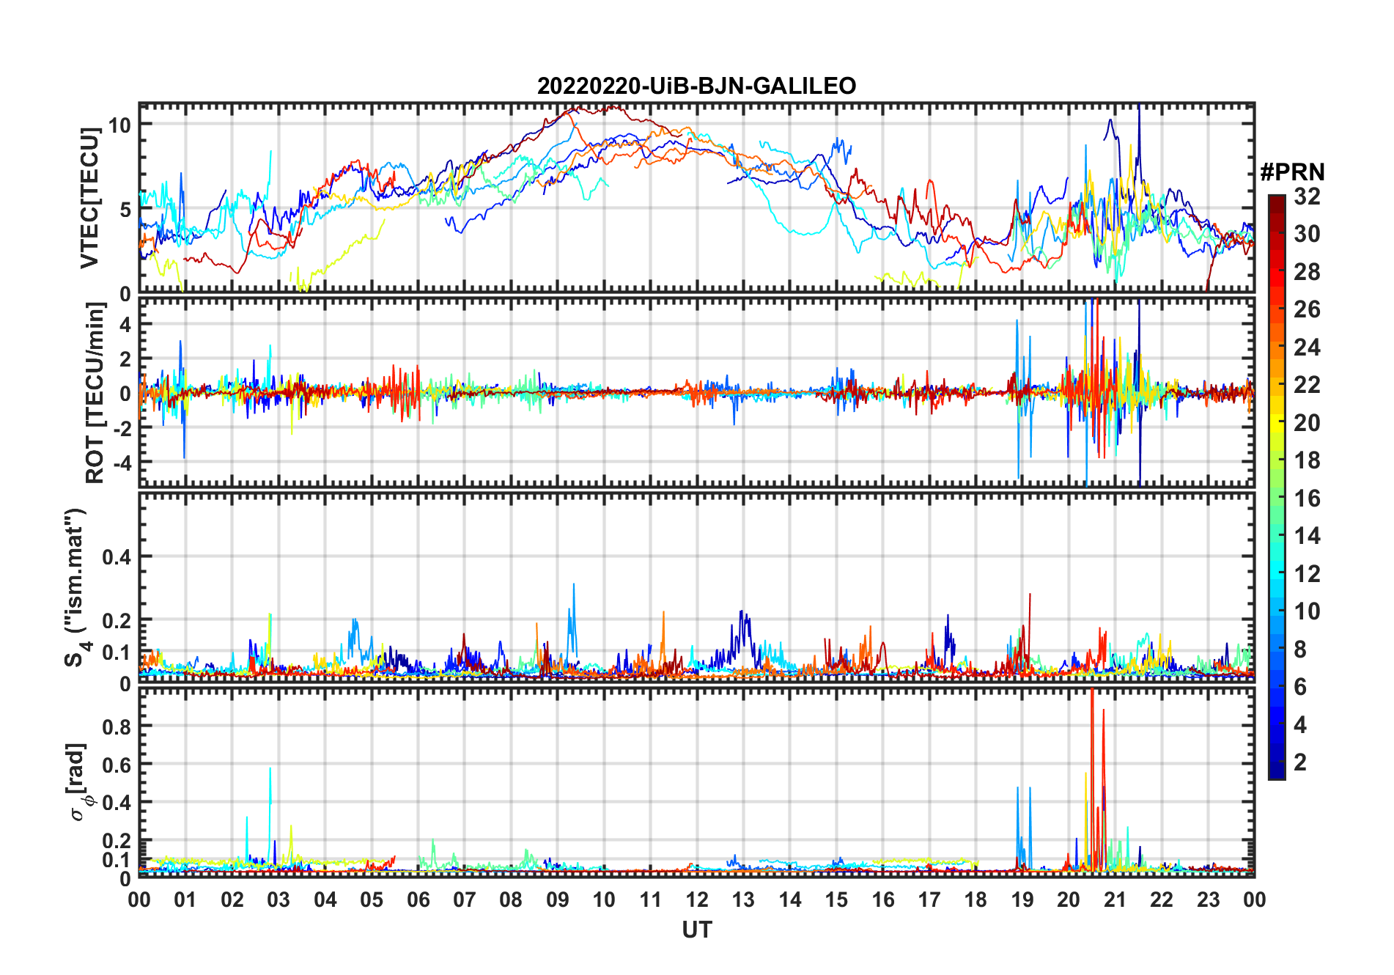Click x-axis hour label 12
Viewport: 1394px width, 975px height.
pyautogui.click(x=697, y=899)
